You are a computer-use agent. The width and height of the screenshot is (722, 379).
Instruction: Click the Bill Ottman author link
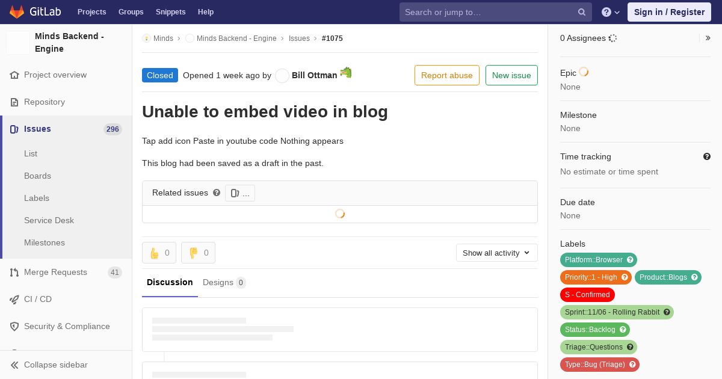tap(314, 75)
